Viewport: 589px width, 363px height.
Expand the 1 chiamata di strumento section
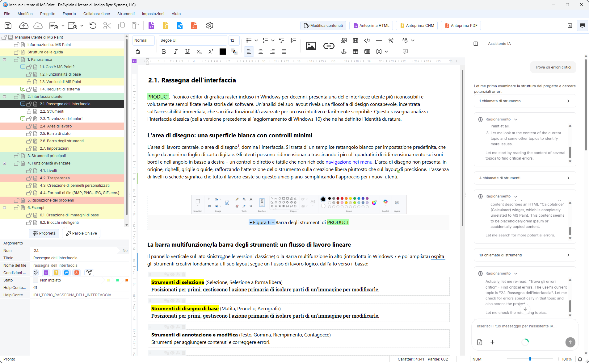525,101
